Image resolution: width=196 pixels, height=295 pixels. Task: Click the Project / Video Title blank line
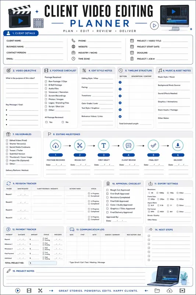click(x=175, y=41)
